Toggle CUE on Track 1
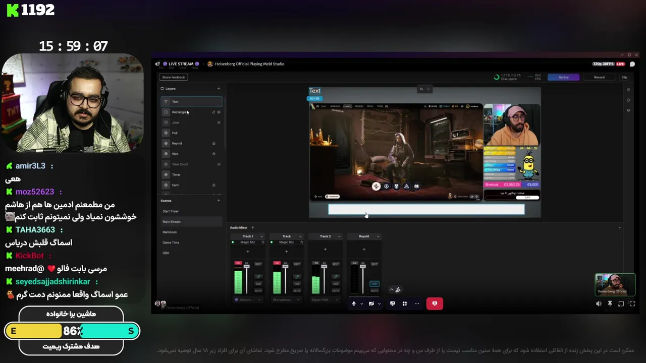This screenshot has width=646, height=363. [x=258, y=284]
